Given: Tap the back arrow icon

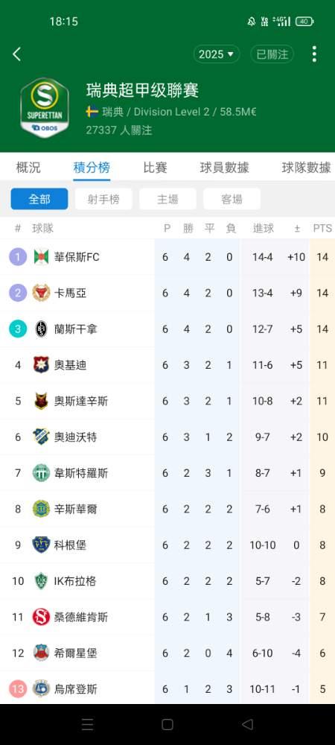Looking at the screenshot, I should [x=16, y=54].
